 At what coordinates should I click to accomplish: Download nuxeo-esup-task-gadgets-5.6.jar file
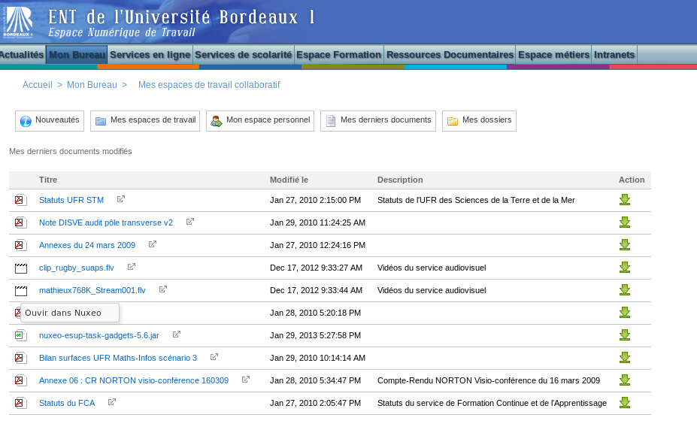tap(624, 335)
